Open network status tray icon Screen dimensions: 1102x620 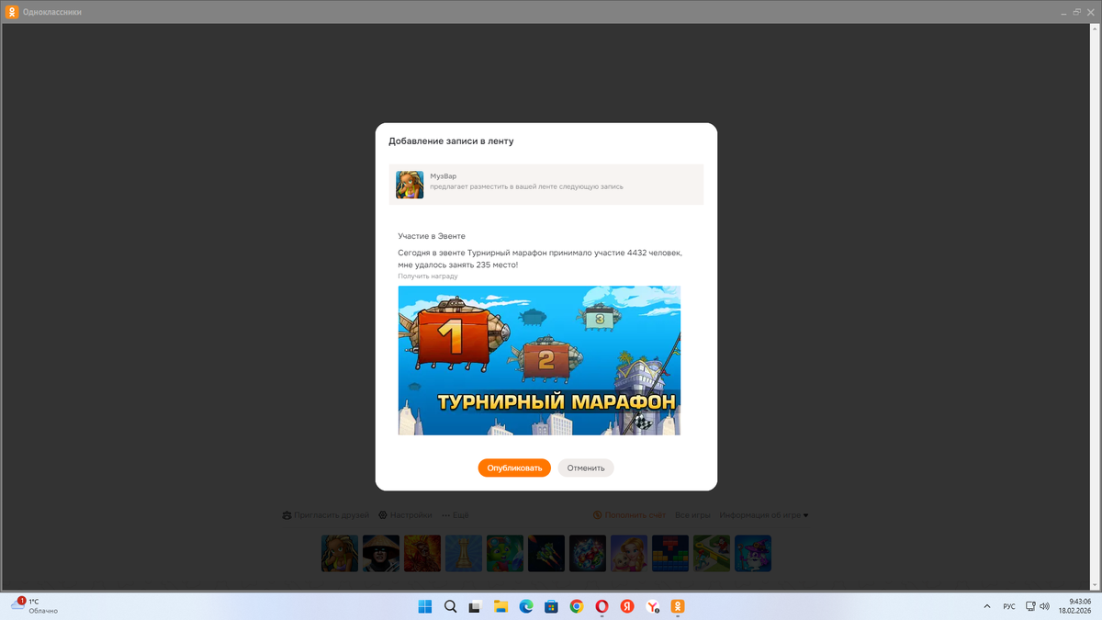[1030, 606]
